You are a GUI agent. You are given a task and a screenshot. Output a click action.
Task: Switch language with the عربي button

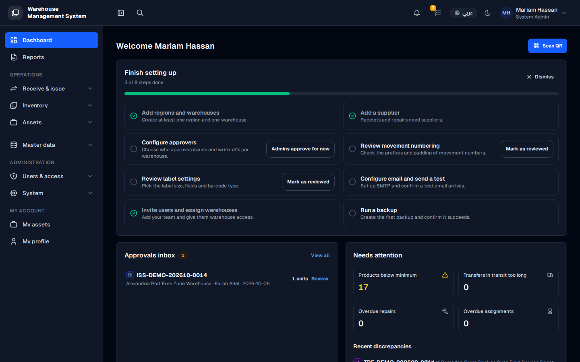click(x=464, y=13)
